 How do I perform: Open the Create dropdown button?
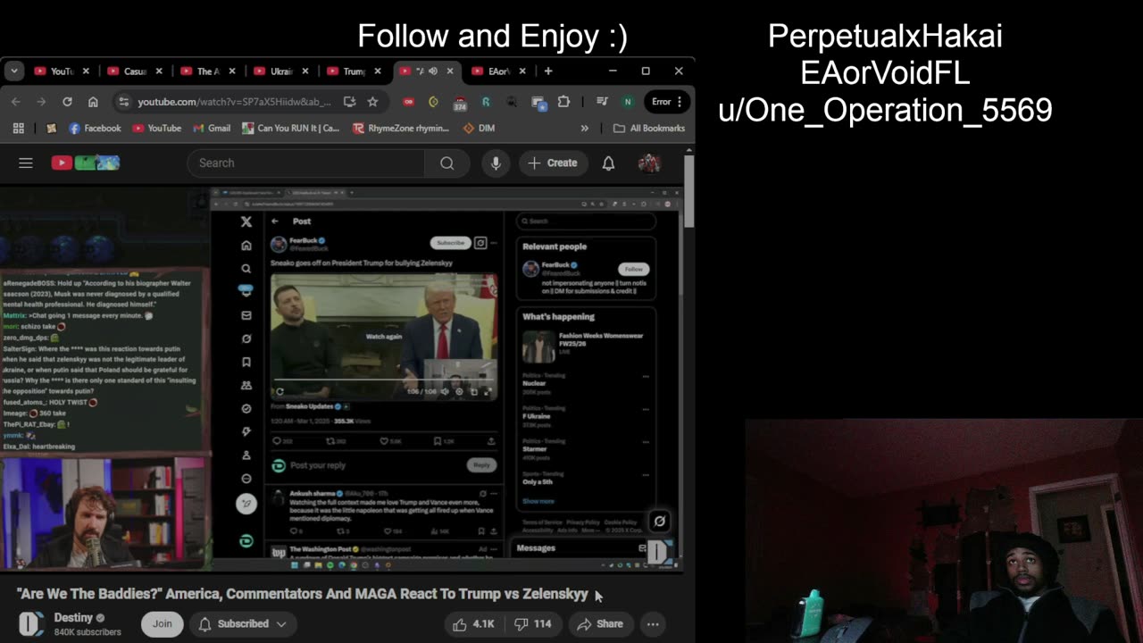point(553,163)
